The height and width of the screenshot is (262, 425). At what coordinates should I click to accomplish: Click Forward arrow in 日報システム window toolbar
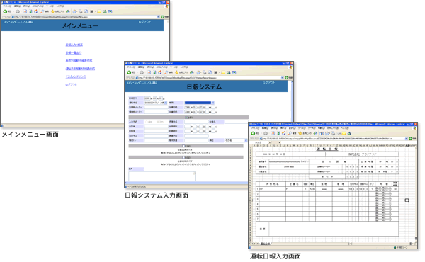(142, 72)
